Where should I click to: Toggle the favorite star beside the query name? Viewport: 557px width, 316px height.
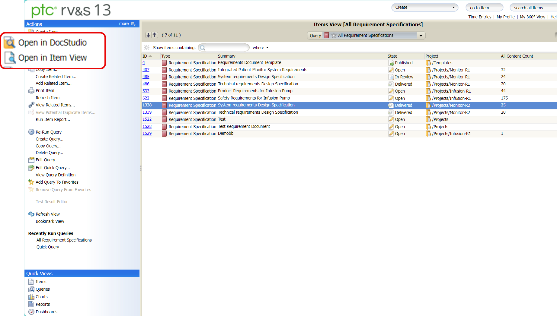coord(334,35)
